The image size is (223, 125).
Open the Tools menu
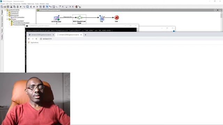pos(37,4)
